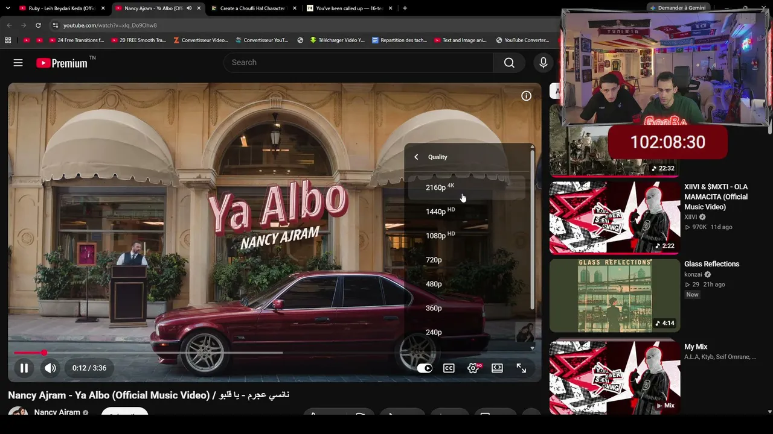Enter fullscreen mode
The height and width of the screenshot is (434, 773).
521,368
